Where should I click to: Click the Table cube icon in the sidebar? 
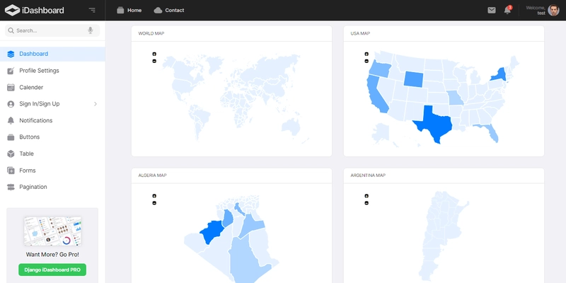tap(11, 154)
